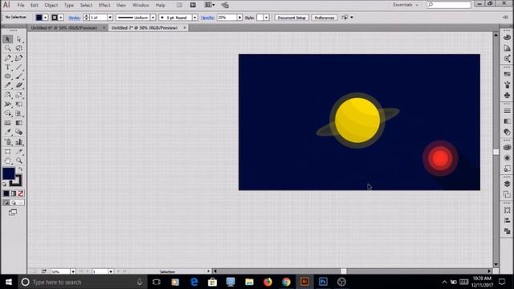Open the Effect menu
This screenshot has width=514, height=289.
[x=104, y=6]
